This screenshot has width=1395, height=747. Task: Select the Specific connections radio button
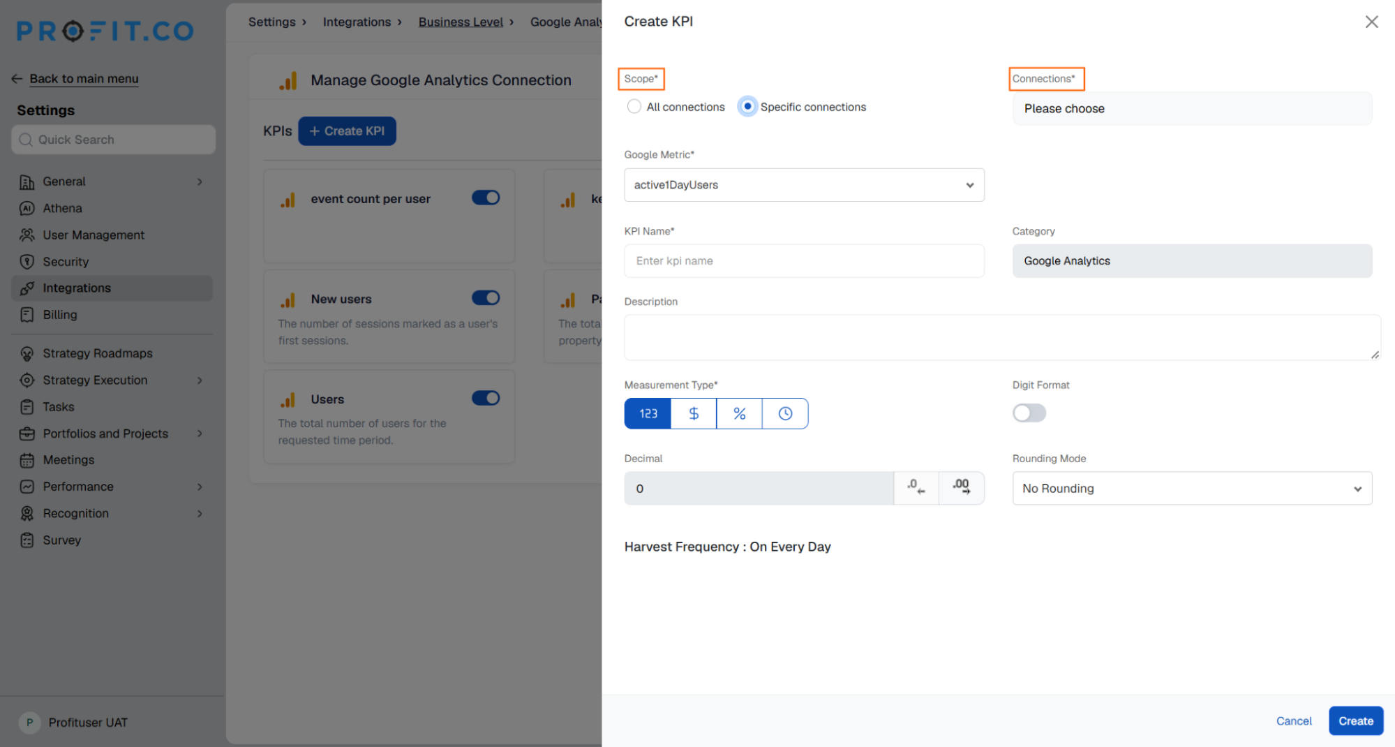pos(747,107)
